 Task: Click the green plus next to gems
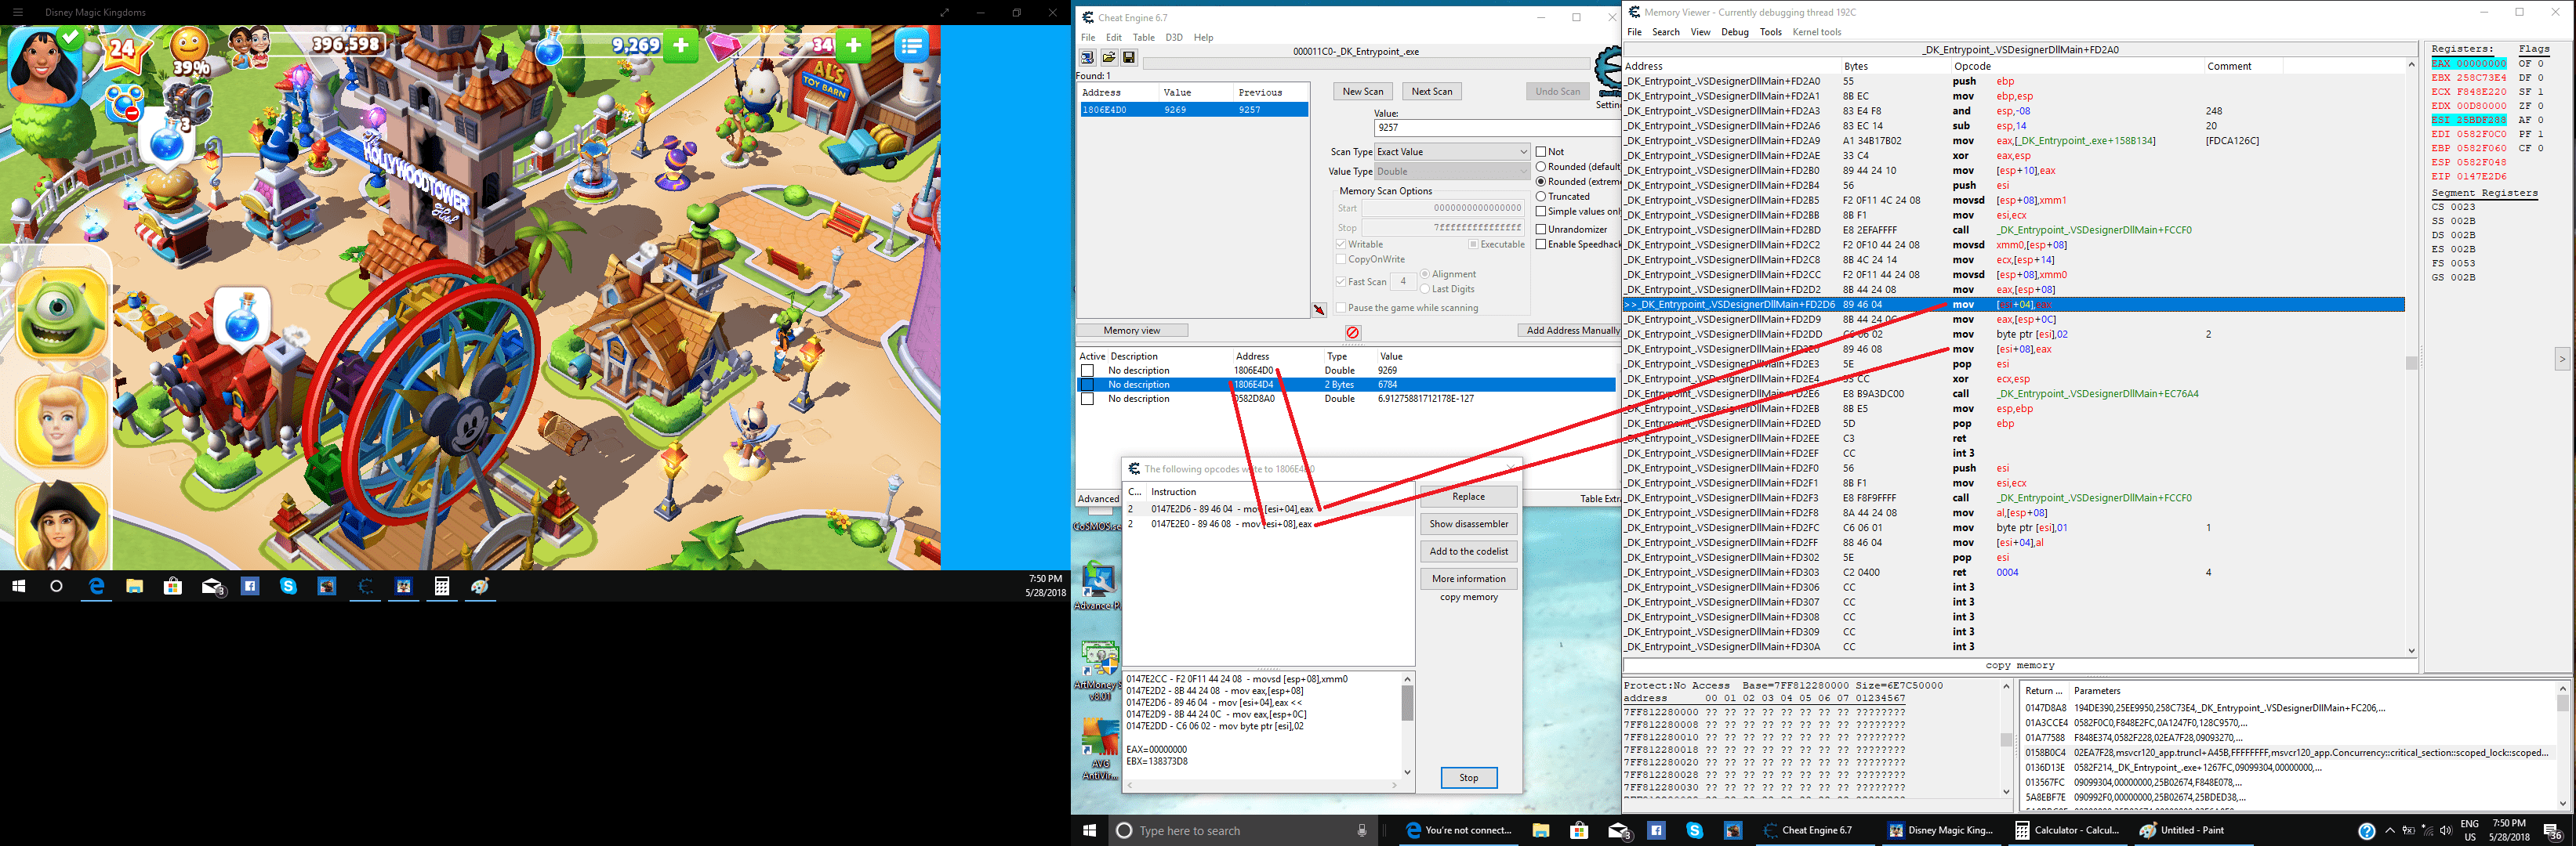tap(853, 45)
